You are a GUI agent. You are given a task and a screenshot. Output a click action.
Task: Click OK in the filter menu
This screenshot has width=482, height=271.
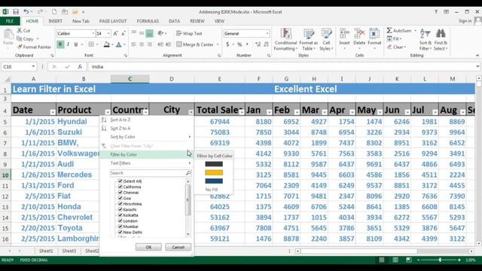pyautogui.click(x=148, y=247)
